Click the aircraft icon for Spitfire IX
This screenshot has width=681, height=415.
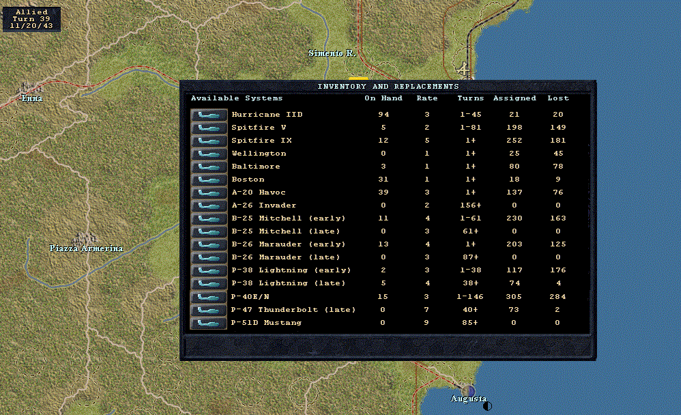(x=209, y=141)
